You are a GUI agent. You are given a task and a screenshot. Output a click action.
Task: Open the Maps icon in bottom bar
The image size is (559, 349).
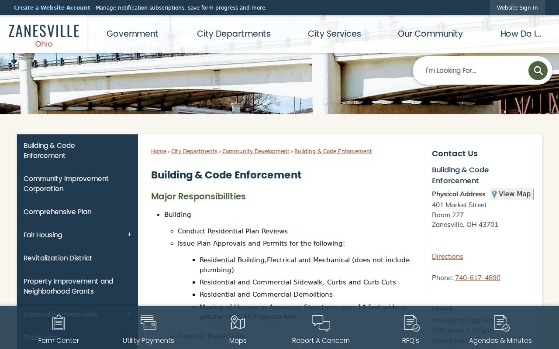(238, 323)
